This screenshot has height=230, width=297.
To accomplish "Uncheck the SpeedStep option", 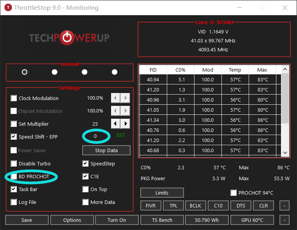I will (x=85, y=163).
